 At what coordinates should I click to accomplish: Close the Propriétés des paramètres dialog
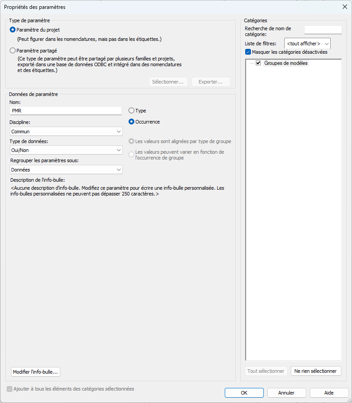tap(345, 7)
